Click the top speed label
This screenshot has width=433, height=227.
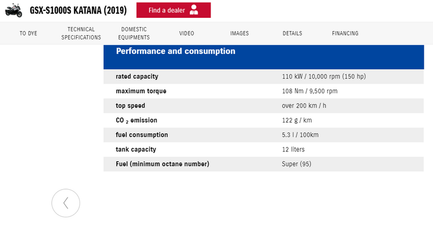[x=130, y=105]
